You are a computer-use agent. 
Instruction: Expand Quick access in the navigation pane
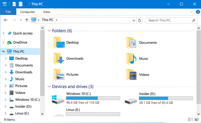[x=3, y=33]
